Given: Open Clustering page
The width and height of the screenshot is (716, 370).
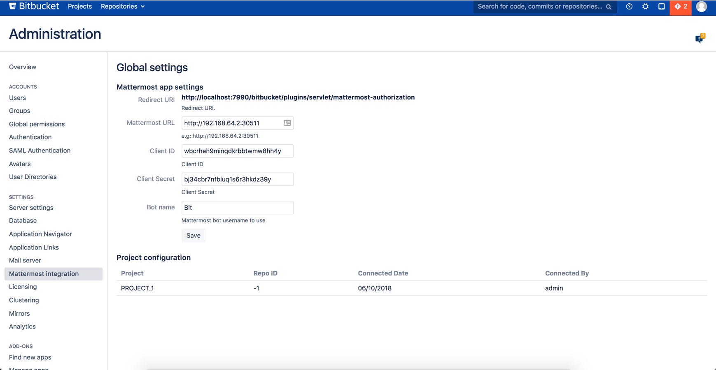Looking at the screenshot, I should [24, 300].
